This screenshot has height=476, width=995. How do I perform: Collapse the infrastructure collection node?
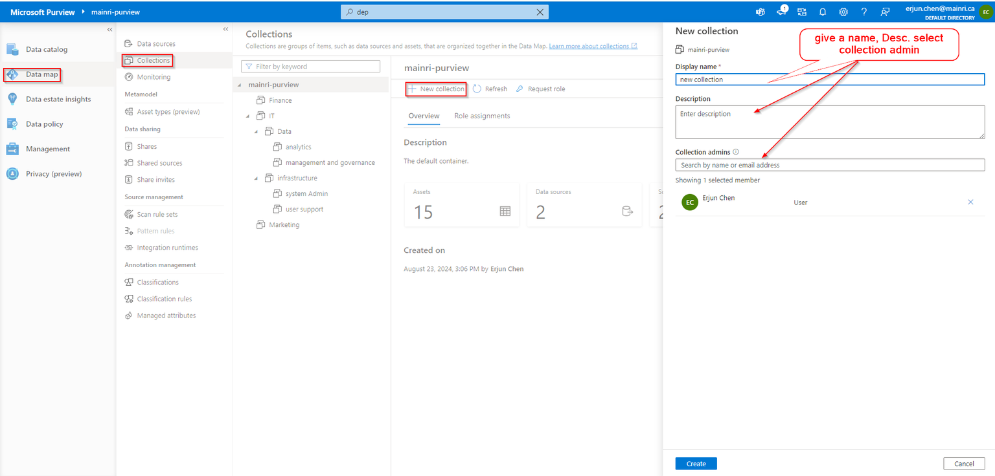tap(257, 177)
